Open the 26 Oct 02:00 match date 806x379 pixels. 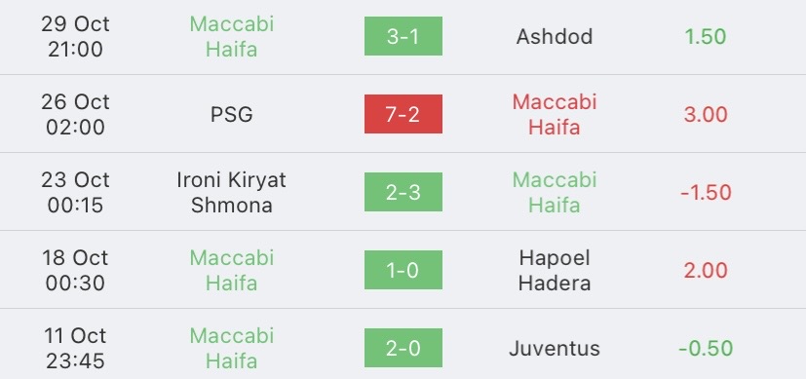(76, 115)
